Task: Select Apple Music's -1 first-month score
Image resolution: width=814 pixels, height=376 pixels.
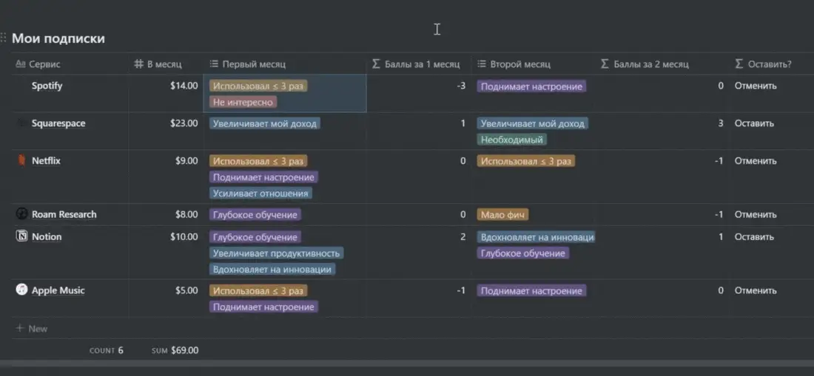Action: coord(461,290)
